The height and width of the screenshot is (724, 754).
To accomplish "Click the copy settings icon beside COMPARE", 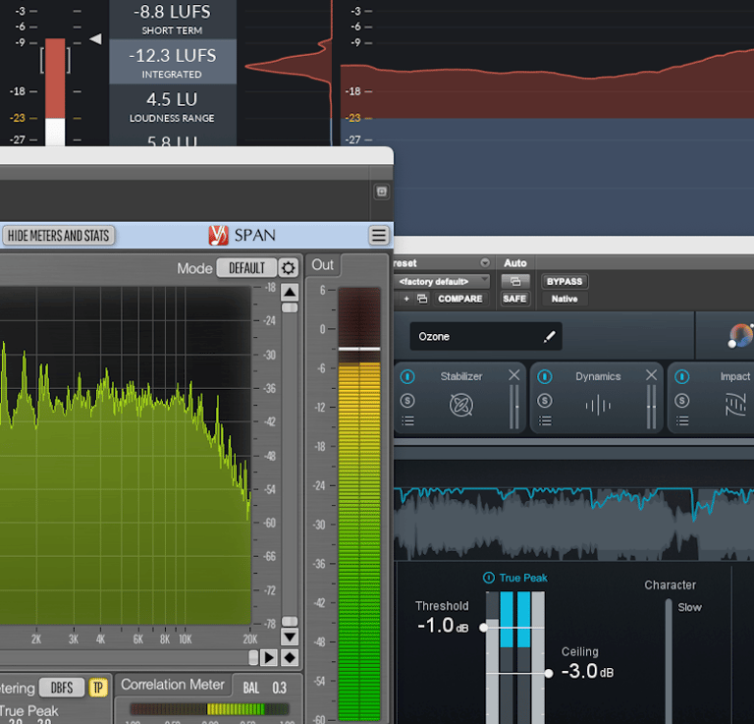I will (422, 299).
